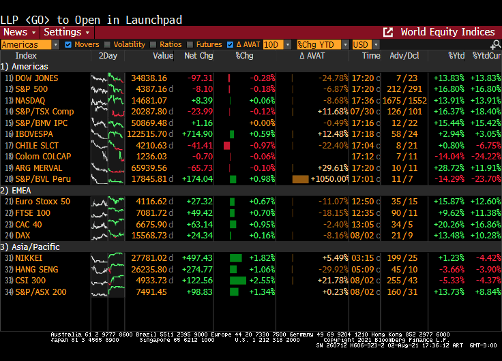Sort by the Value column header
Image resolution: width=502 pixels, height=361 pixels.
coord(163,56)
